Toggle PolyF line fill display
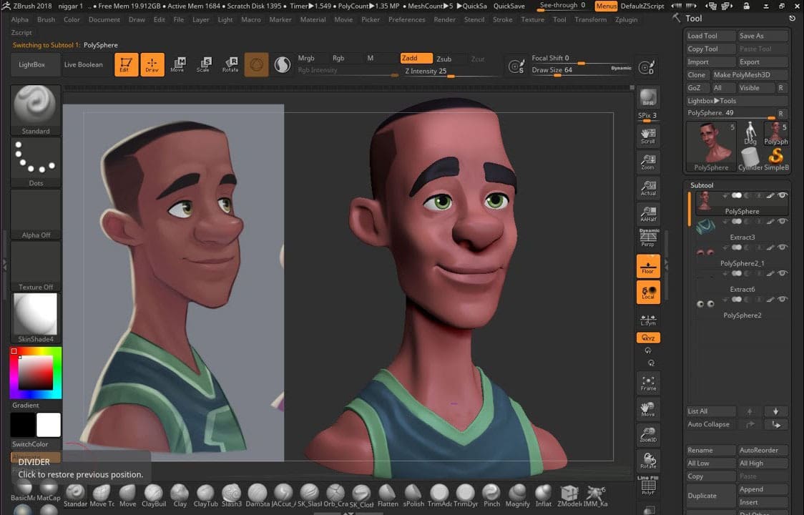The height and width of the screenshot is (515, 804). 648,486
